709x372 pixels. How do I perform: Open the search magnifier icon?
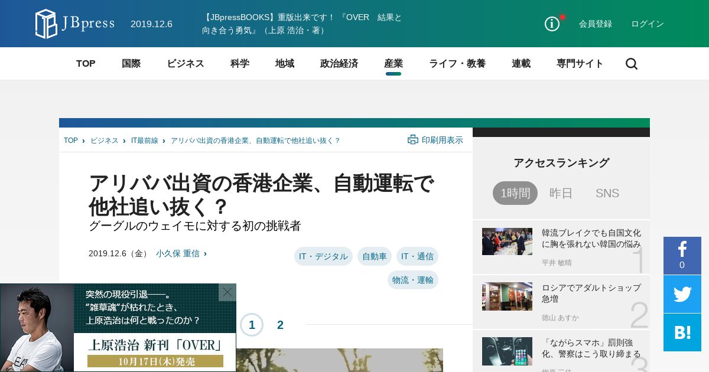[632, 64]
